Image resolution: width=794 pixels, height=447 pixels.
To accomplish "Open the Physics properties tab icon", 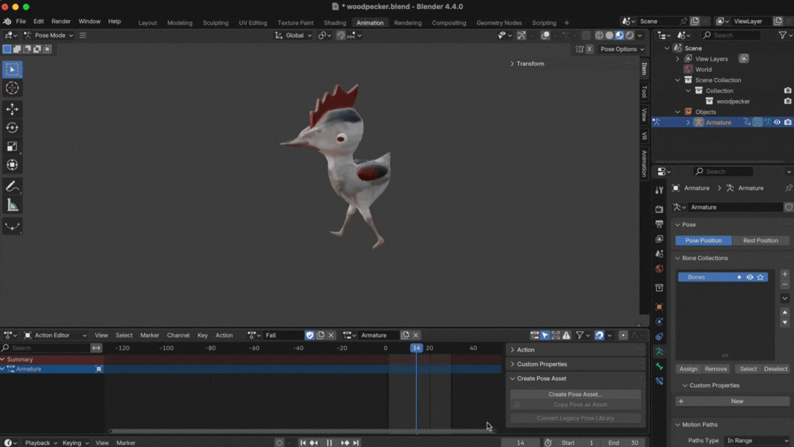I will click(x=659, y=322).
